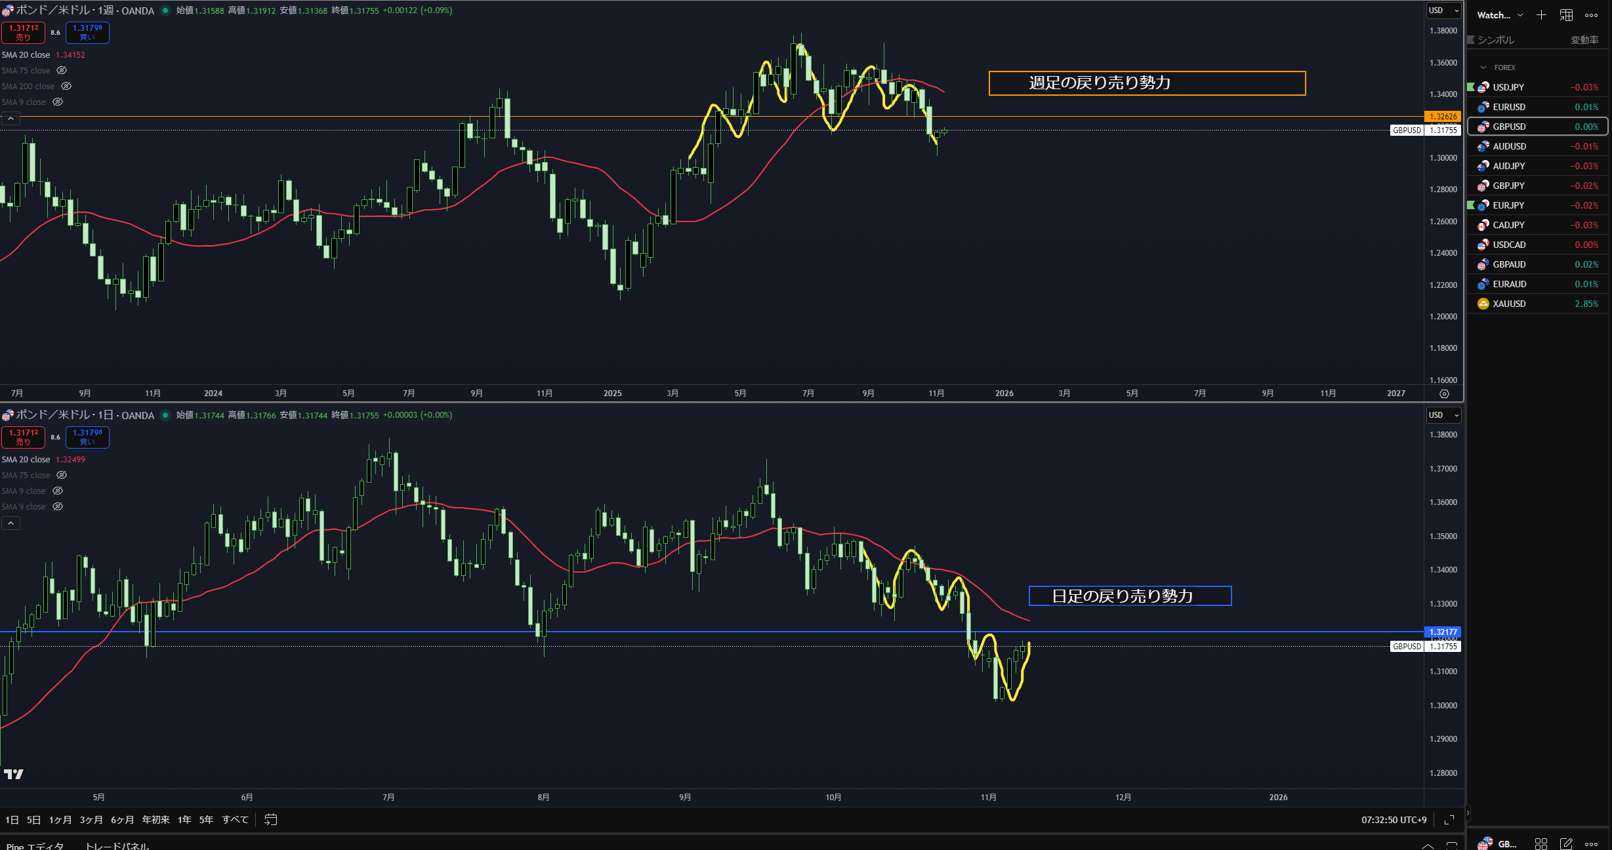The height and width of the screenshot is (850, 1612).
Task: Open the Pine エディタ tab
Action: tap(35, 845)
